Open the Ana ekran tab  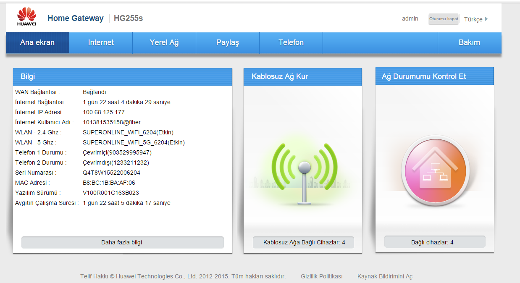pos(37,42)
